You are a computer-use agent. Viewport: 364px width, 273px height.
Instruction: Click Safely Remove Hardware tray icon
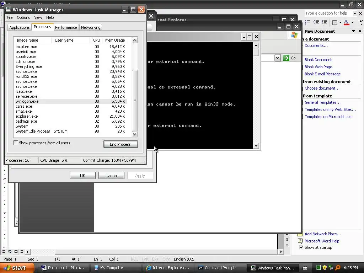click(x=331, y=268)
